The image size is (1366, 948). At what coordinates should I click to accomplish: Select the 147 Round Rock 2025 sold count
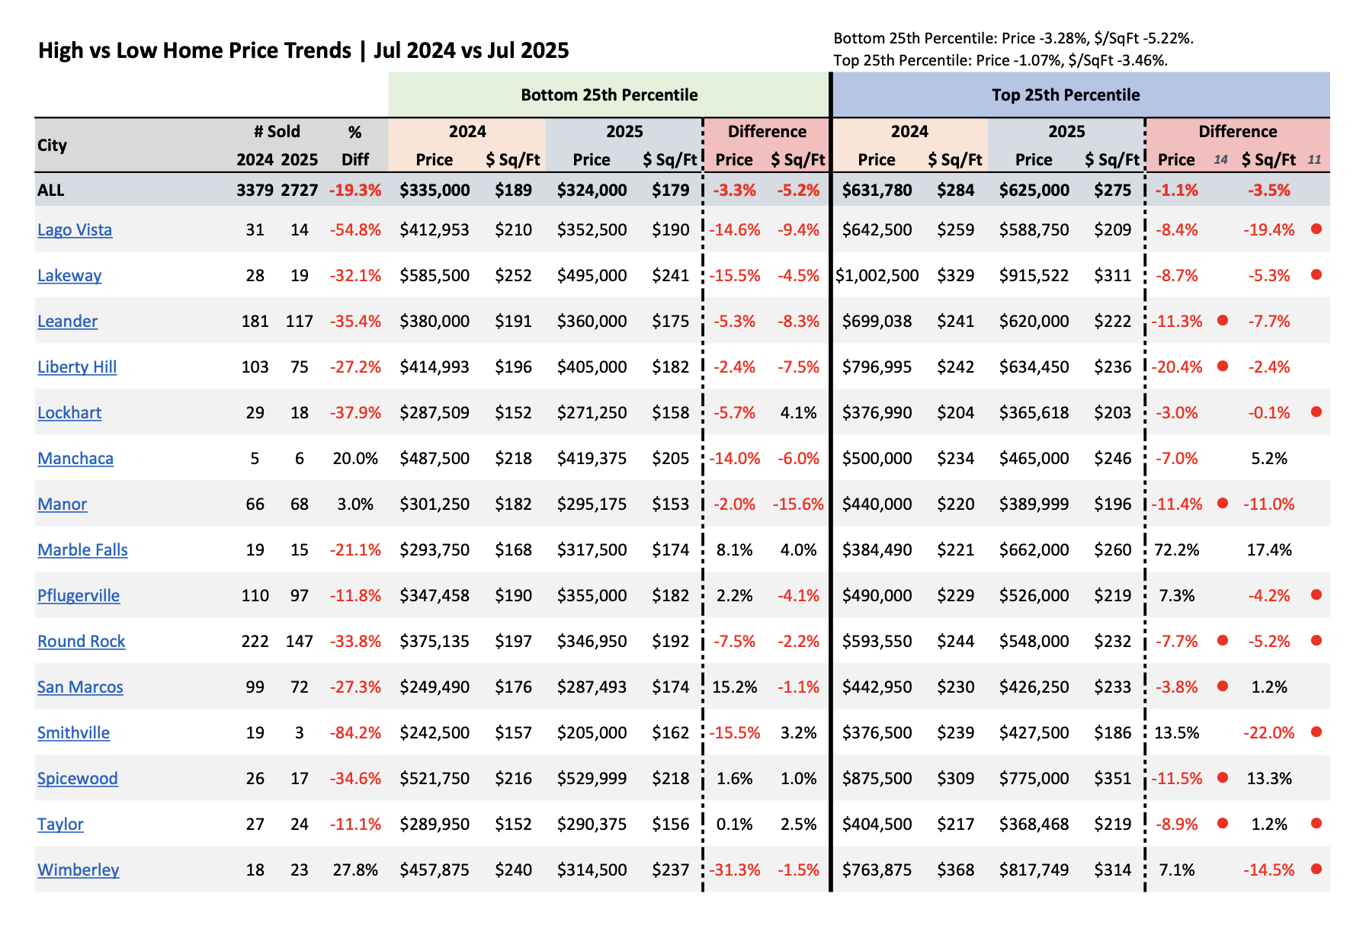pos(300,641)
